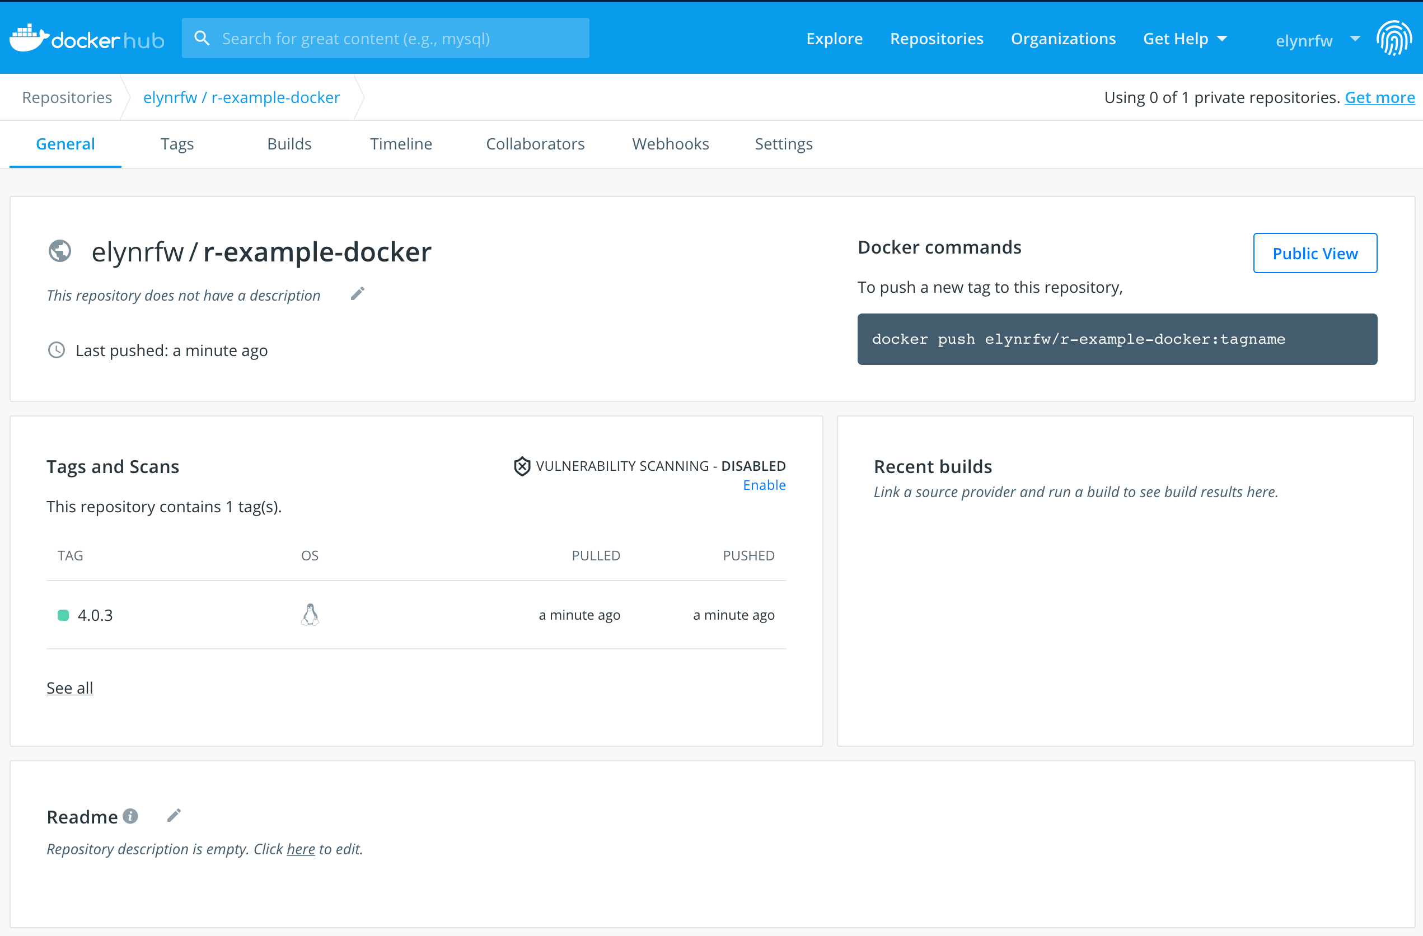This screenshot has height=936, width=1423.
Task: Click the Get more link
Action: [1379, 97]
